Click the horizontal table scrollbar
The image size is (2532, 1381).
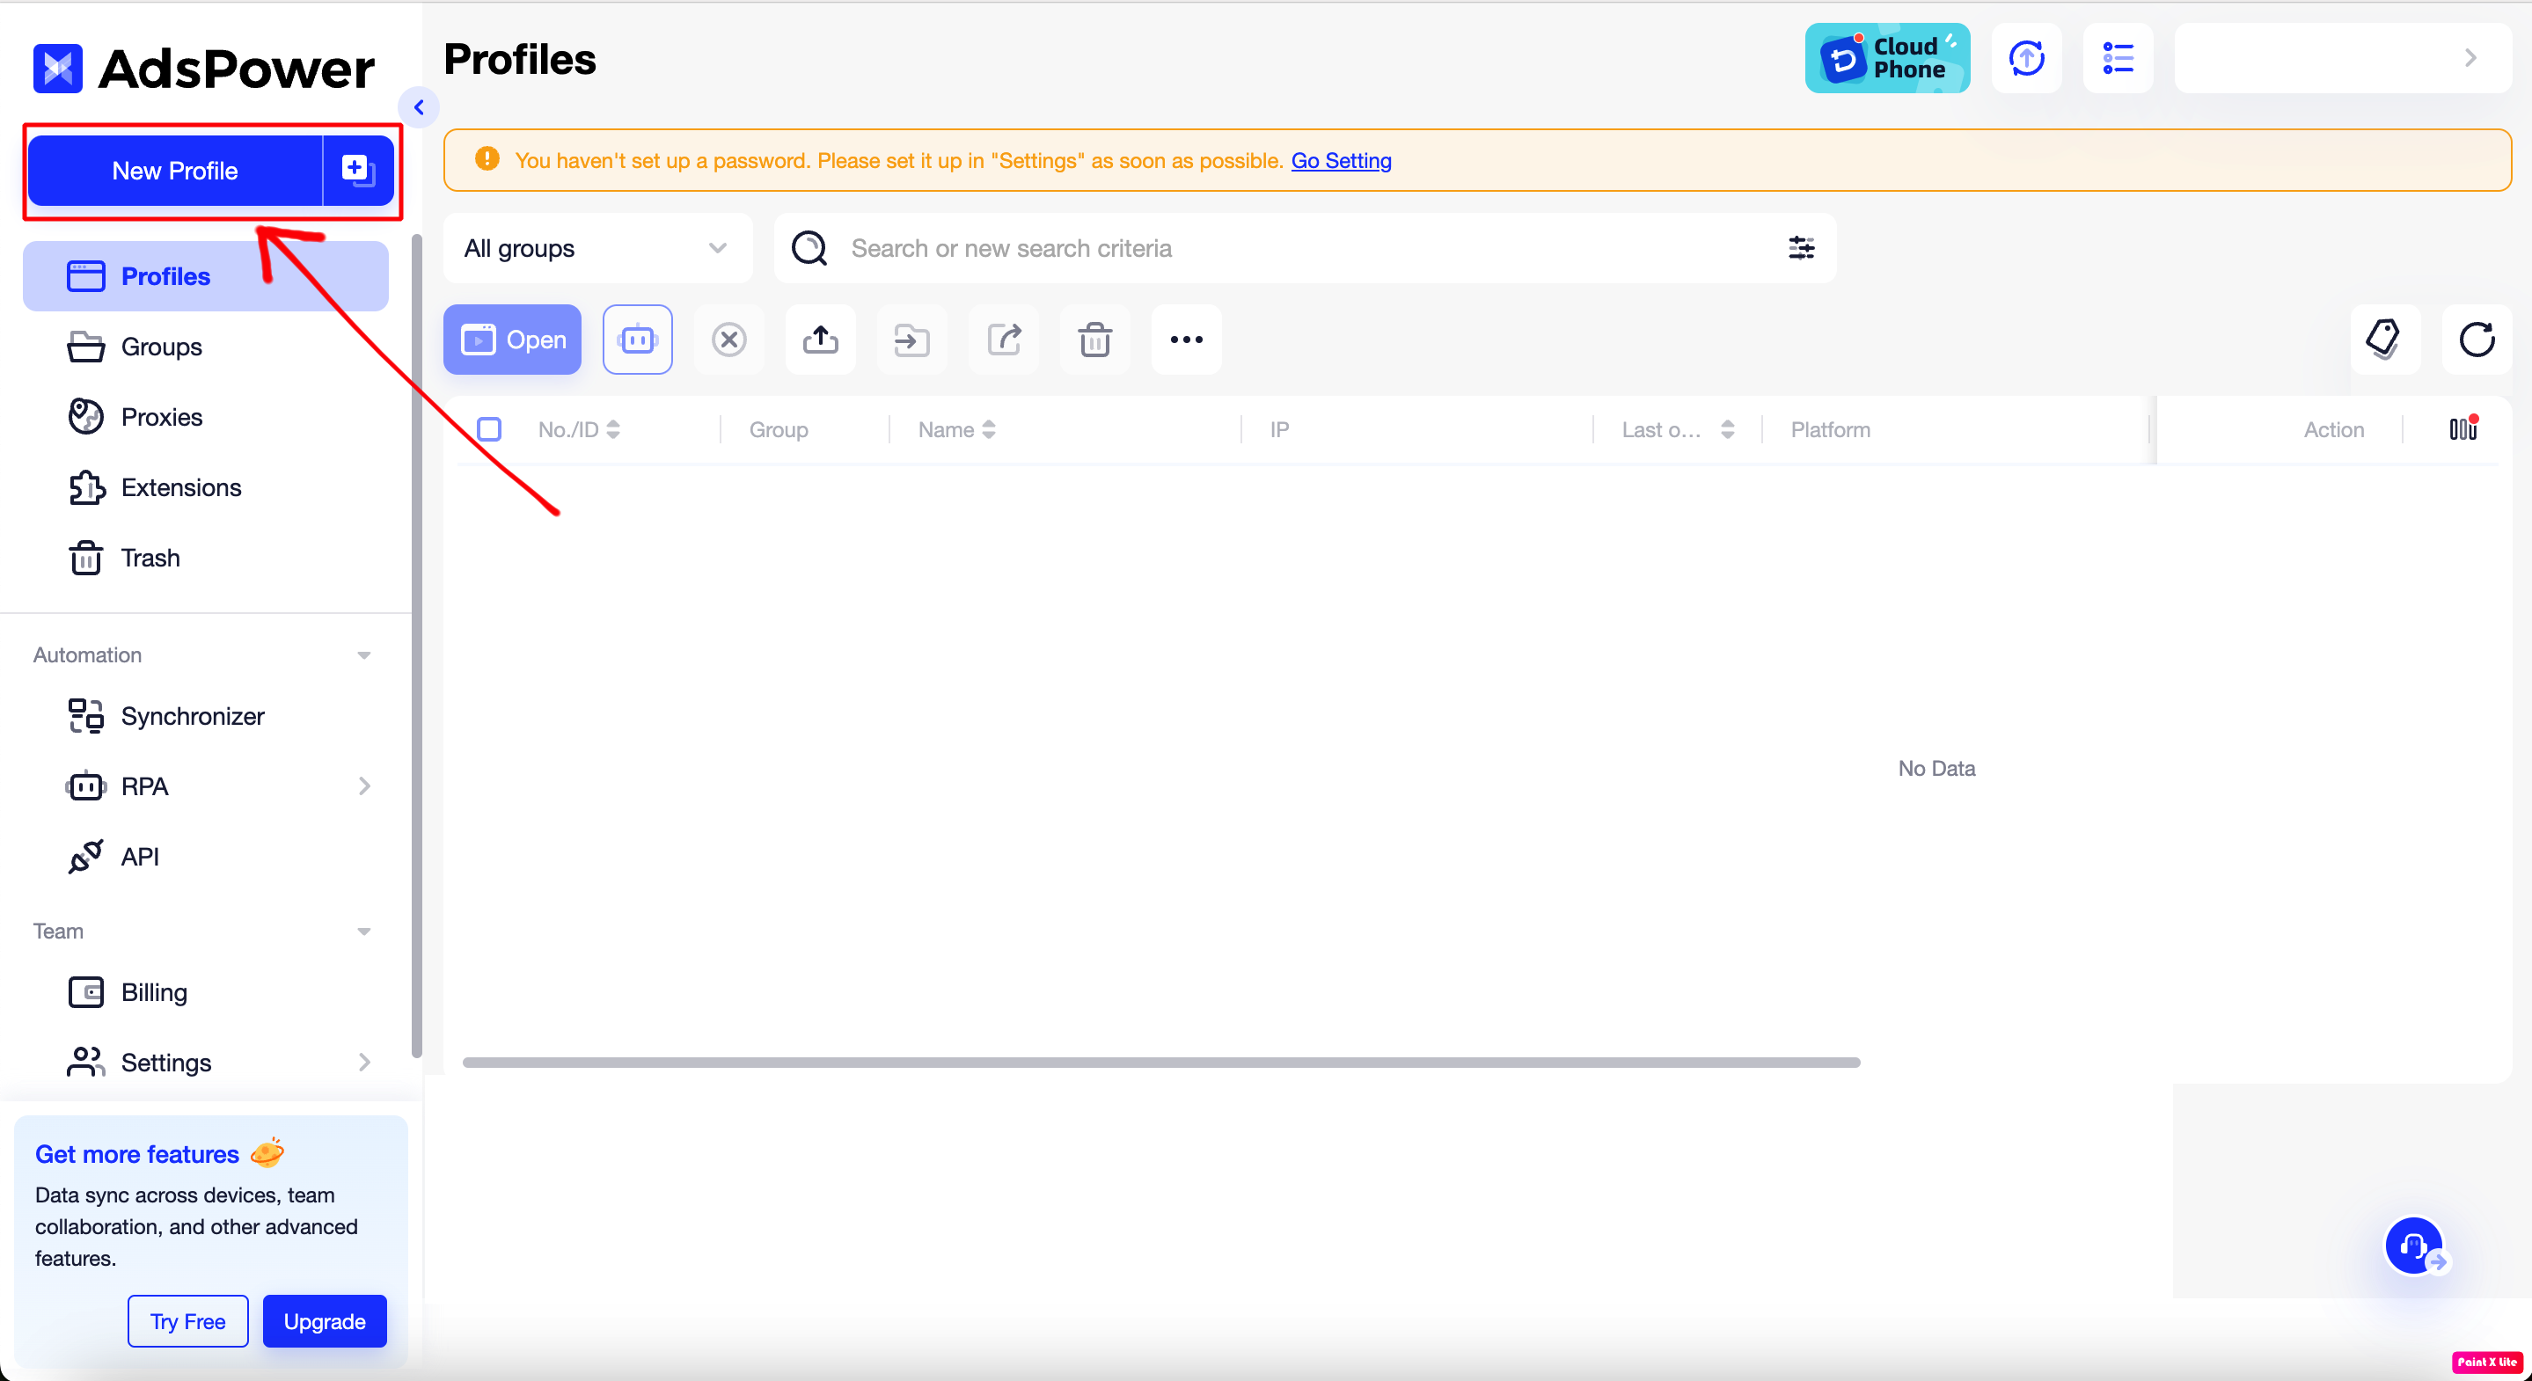(x=1160, y=1063)
